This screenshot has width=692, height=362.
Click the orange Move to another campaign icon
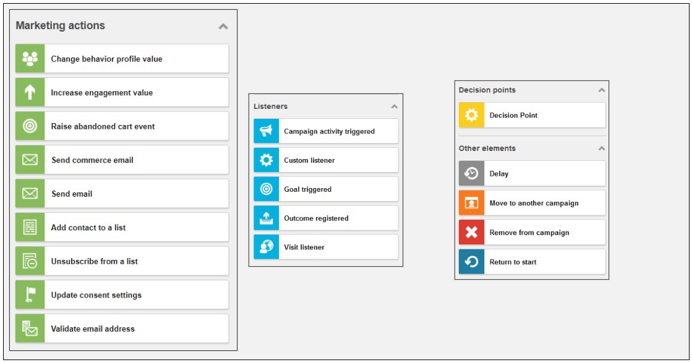point(471,203)
